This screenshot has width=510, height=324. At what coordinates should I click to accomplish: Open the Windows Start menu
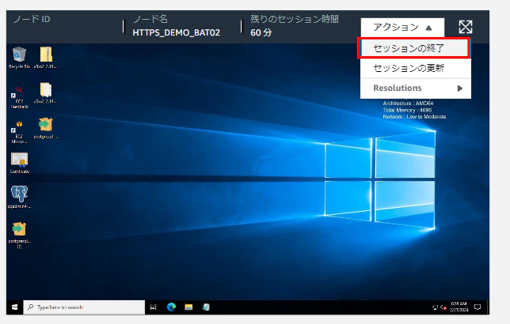click(x=15, y=307)
